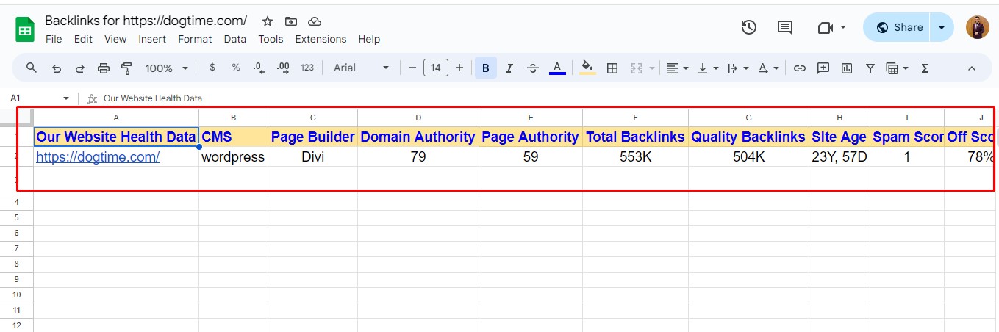Open the comments panel icon
The height and width of the screenshot is (332, 999).
coord(785,27)
